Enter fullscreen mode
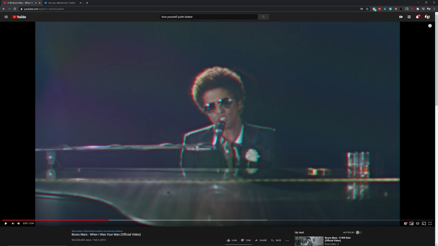The height and width of the screenshot is (246, 438). pos(430,223)
